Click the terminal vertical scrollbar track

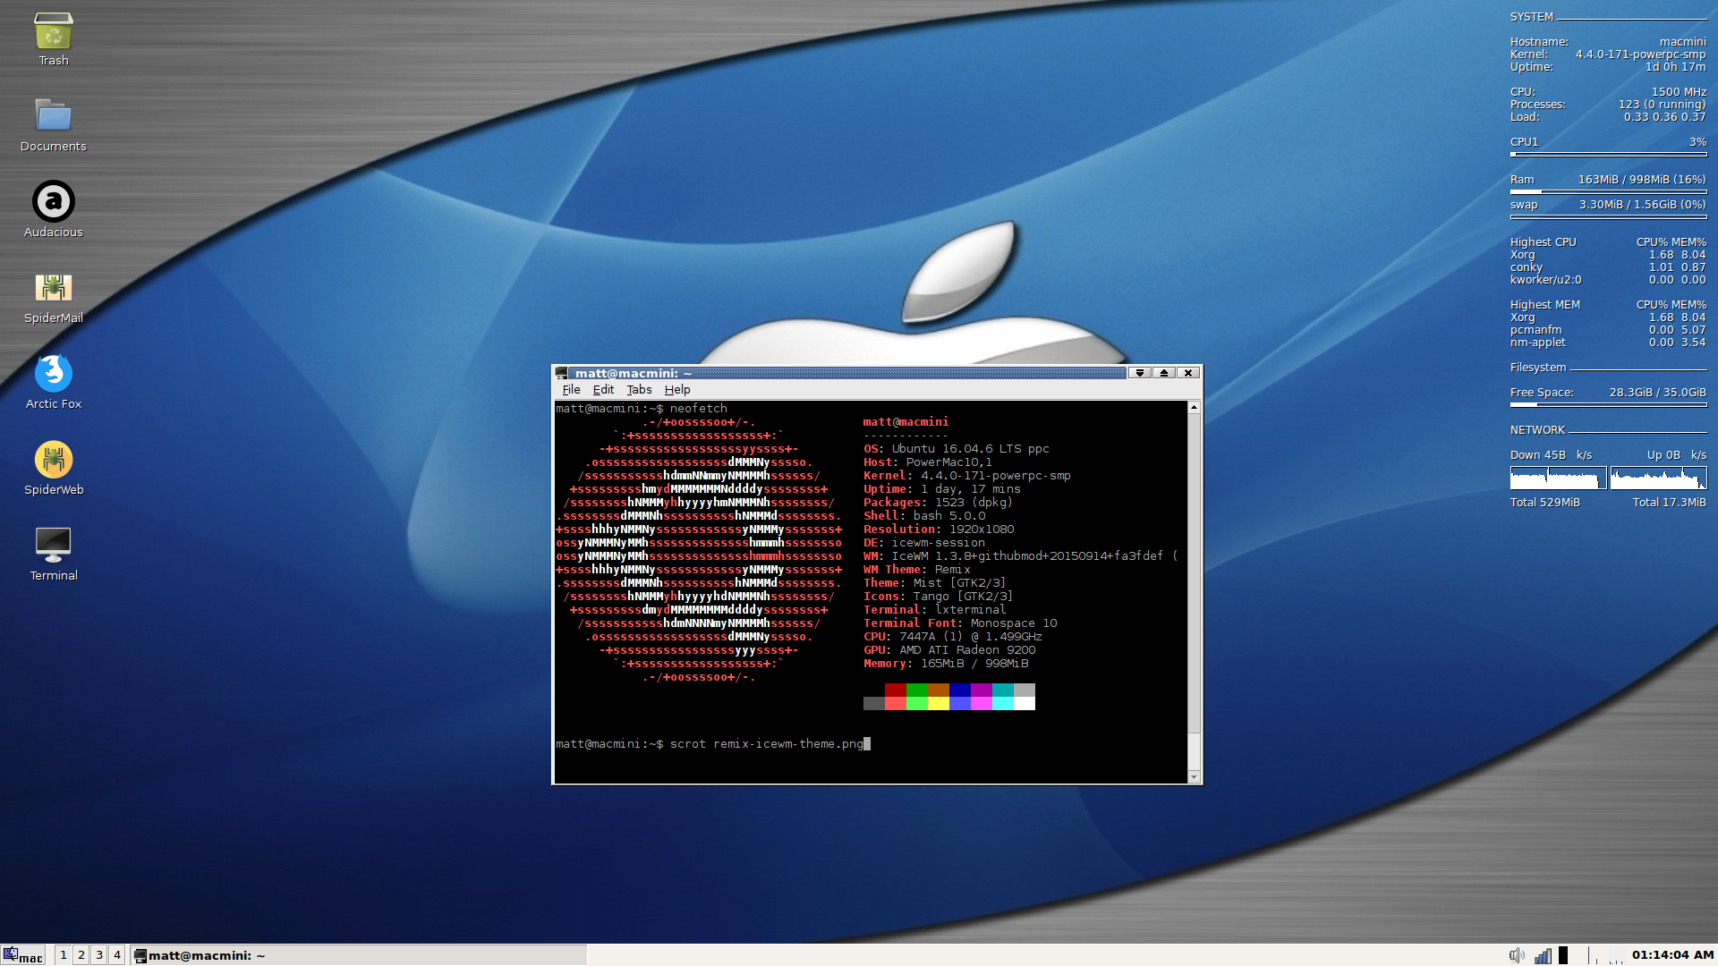pyautogui.click(x=1194, y=592)
